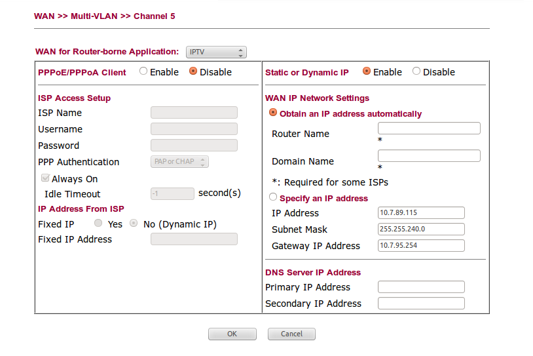
Task: Click the Secondary IP Address DNS field
Action: [421, 304]
